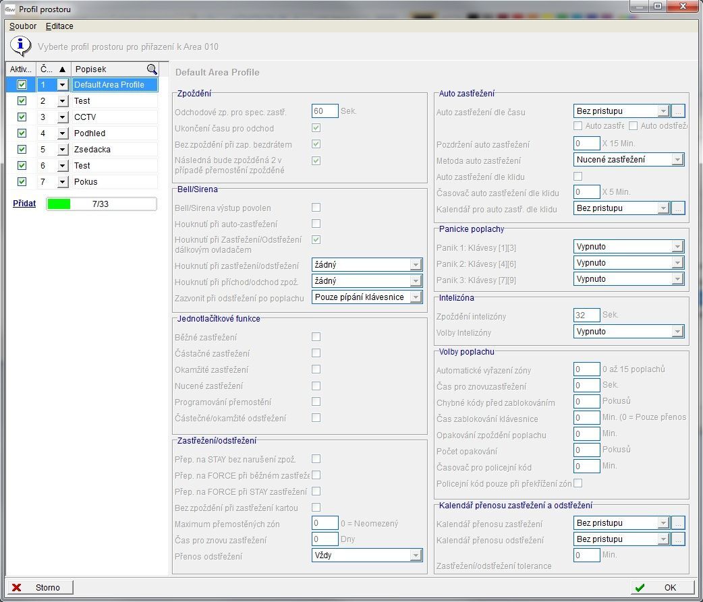
Task: Click the green 7/33 profile usage bar
Action: click(x=101, y=204)
